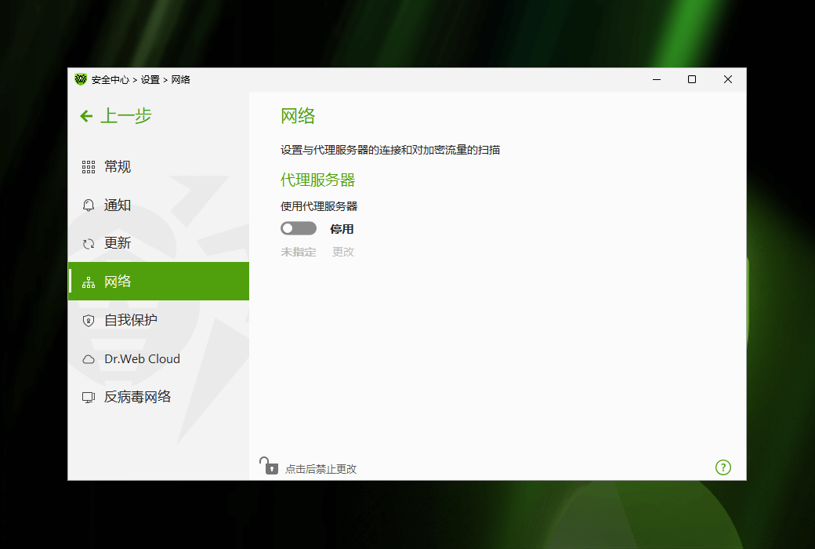Click 设置 in the title breadcrumb
This screenshot has height=549, width=815.
click(150, 80)
